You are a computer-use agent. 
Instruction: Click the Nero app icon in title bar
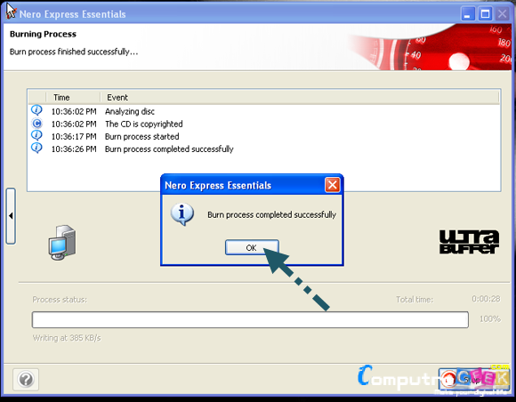pyautogui.click(x=11, y=12)
